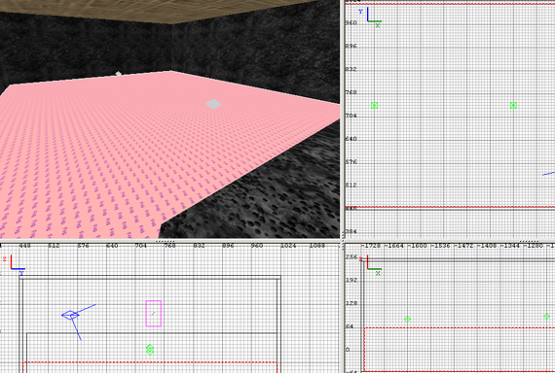This screenshot has height=373, width=555.
Task: Select the right green entity marker in top view
Action: (x=513, y=105)
